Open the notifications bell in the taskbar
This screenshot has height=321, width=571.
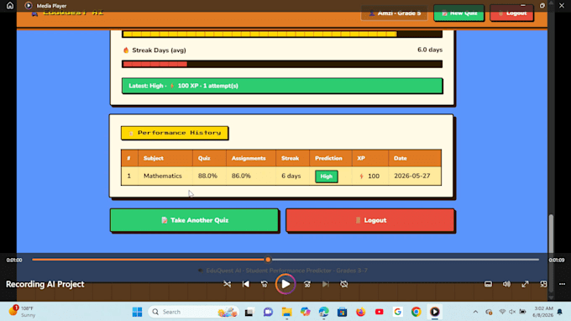(x=560, y=312)
